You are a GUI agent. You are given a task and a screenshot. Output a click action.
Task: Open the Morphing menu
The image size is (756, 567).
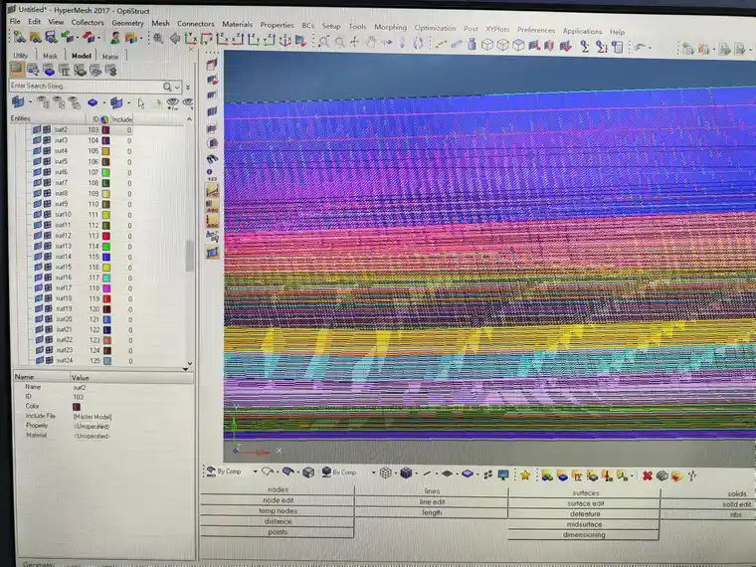(390, 27)
